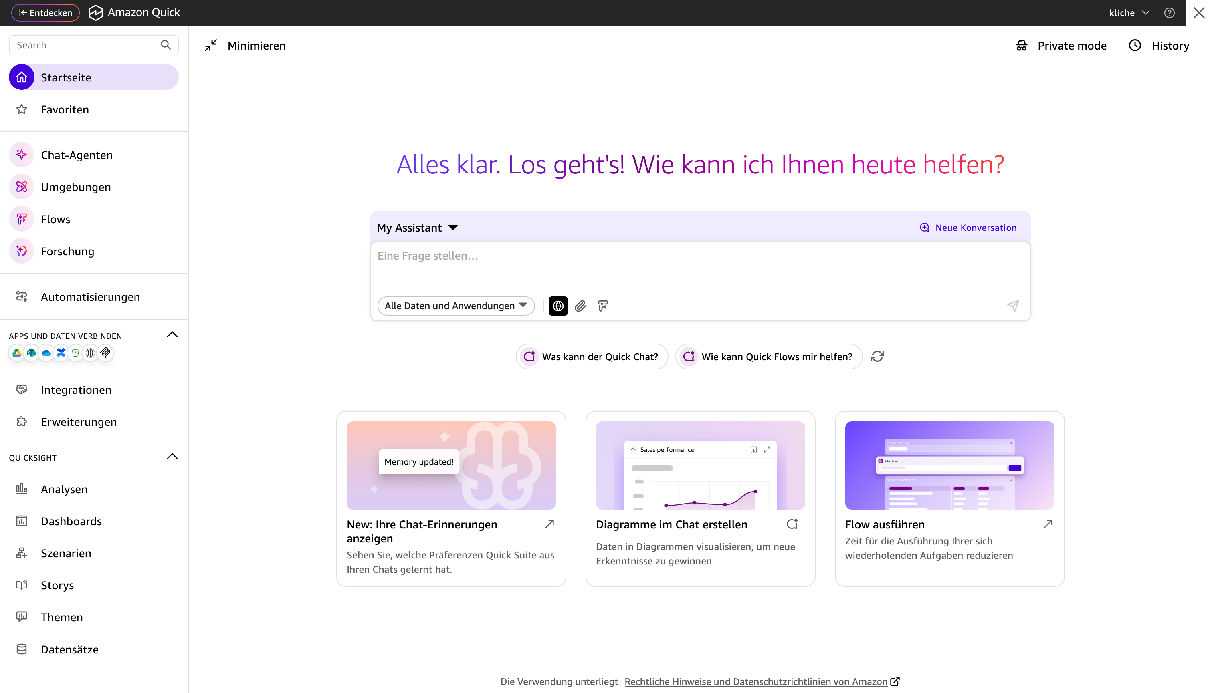Open Rechtliche Hinweise und Datenschutzrichtlinien link
Screen dimensions: 1212x693
click(x=756, y=681)
